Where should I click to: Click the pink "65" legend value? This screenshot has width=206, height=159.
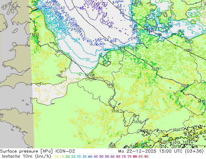[x=118, y=156]
